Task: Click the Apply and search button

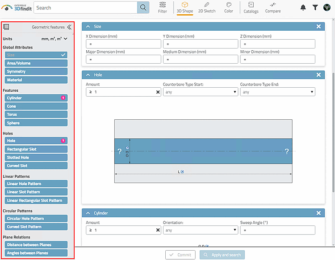Action: point(222,255)
